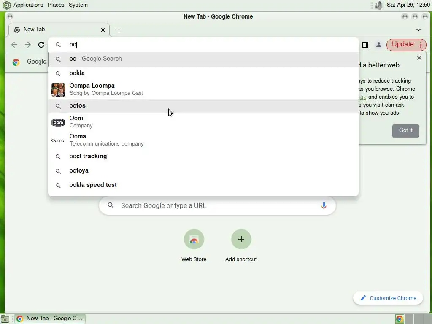Open the Applications menu
Viewport: 432px width, 324px height.
28,5
